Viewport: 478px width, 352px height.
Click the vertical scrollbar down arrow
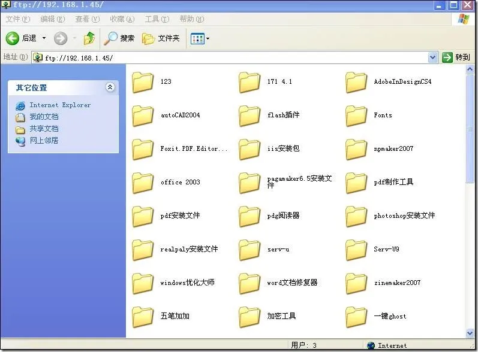click(x=470, y=333)
